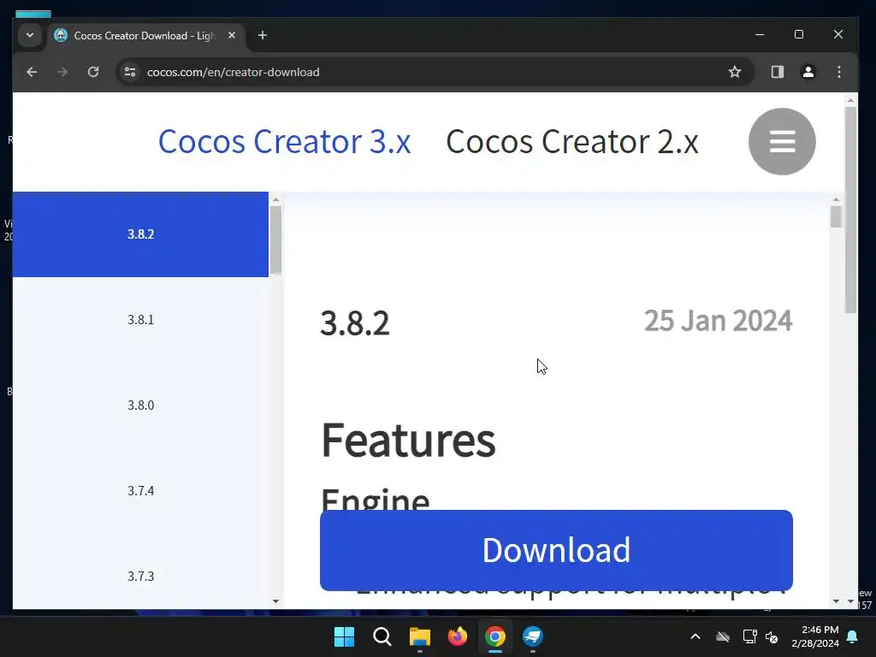Open network status tray icon
876x657 pixels.
point(749,636)
